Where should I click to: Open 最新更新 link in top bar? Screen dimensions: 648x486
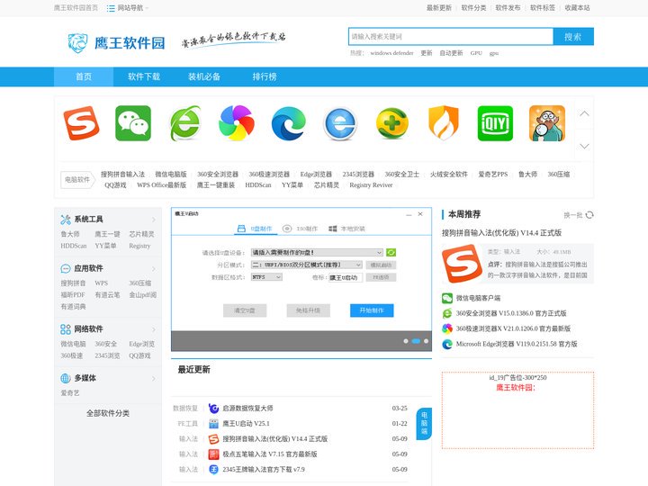tap(439, 8)
